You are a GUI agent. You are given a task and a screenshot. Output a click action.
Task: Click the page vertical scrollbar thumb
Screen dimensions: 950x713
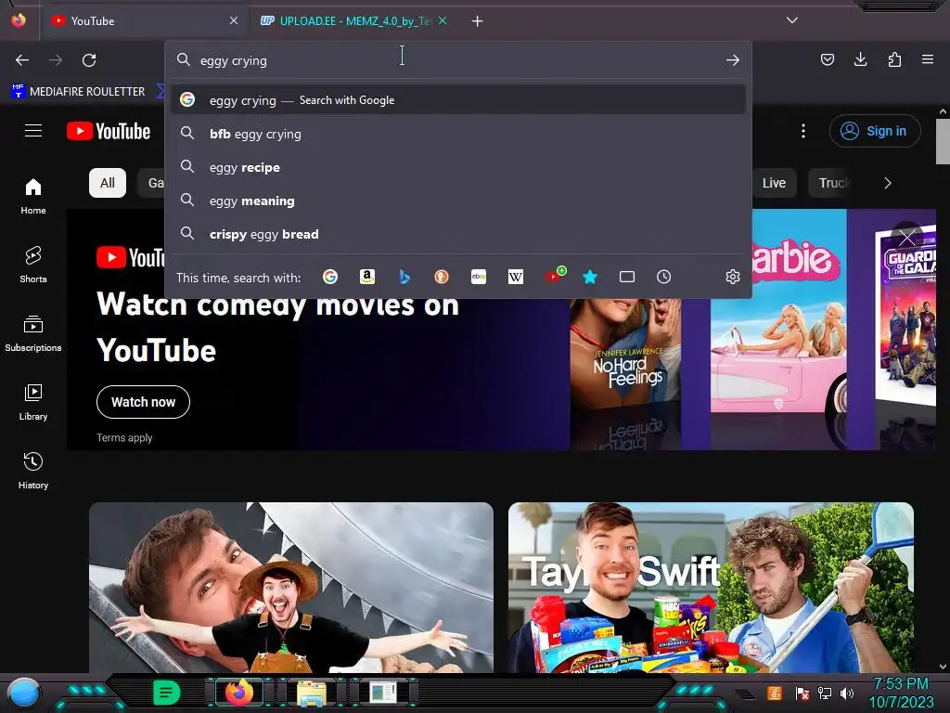coord(943,141)
